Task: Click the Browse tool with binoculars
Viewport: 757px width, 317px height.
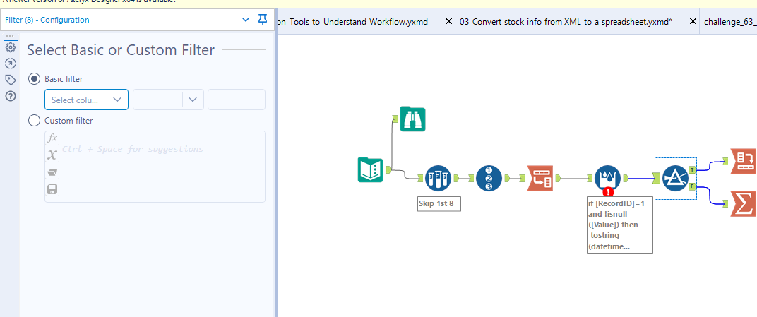Action: pos(412,119)
